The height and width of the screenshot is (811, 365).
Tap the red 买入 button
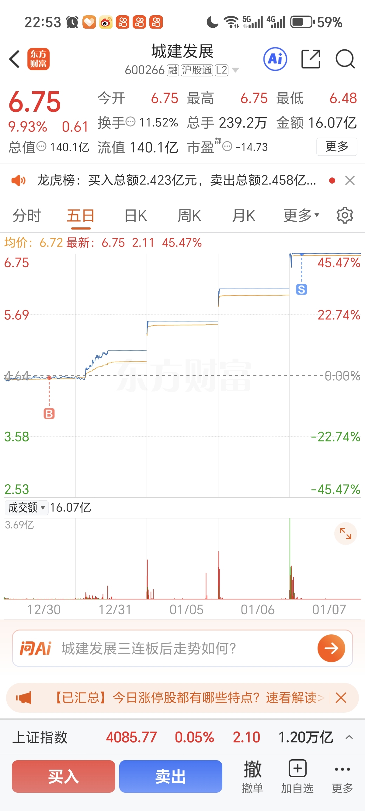[64, 776]
